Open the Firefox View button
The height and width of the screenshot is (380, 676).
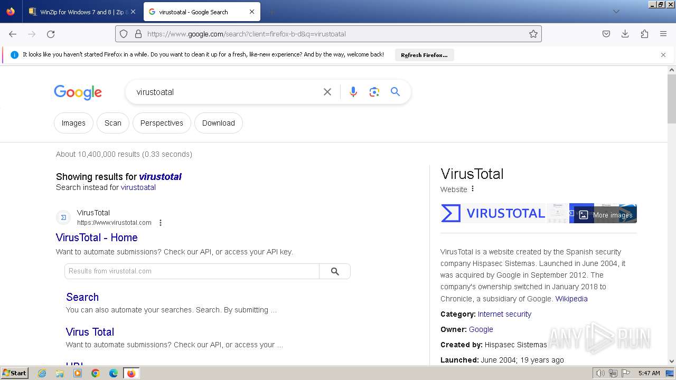pyautogui.click(x=11, y=12)
